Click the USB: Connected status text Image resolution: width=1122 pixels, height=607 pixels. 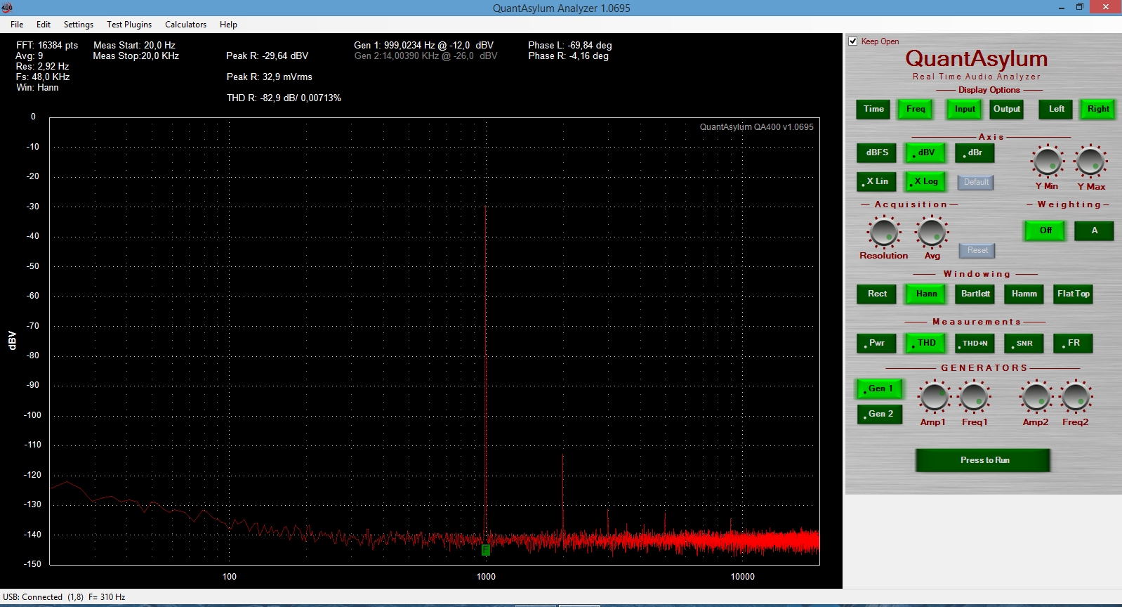[33, 597]
